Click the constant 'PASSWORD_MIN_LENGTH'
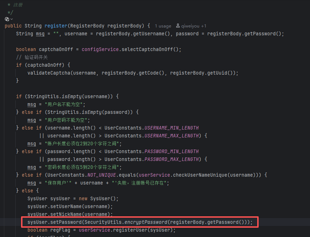310x237 pixels. (172, 152)
